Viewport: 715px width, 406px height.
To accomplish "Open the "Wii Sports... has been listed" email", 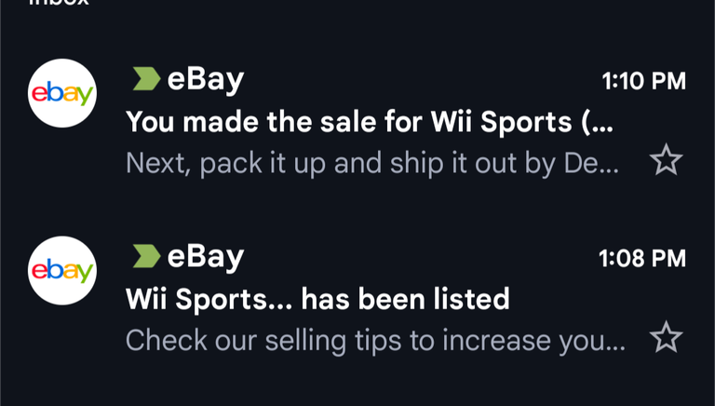I will click(317, 299).
